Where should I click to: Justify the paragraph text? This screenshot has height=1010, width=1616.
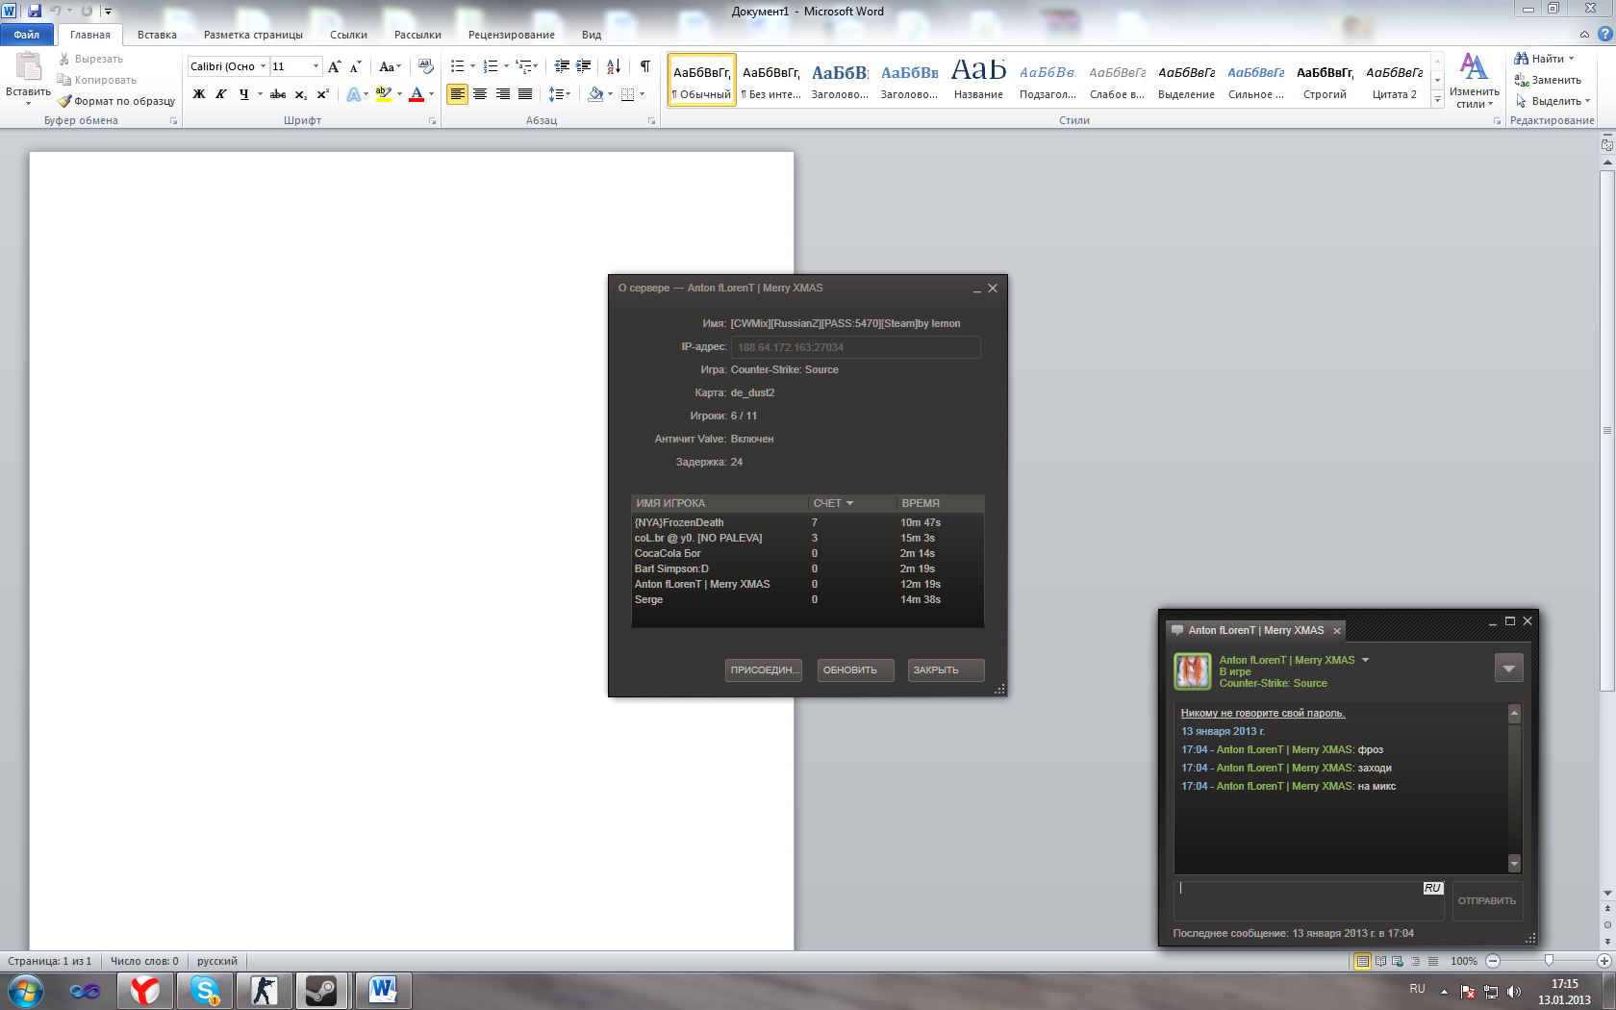pyautogui.click(x=525, y=94)
